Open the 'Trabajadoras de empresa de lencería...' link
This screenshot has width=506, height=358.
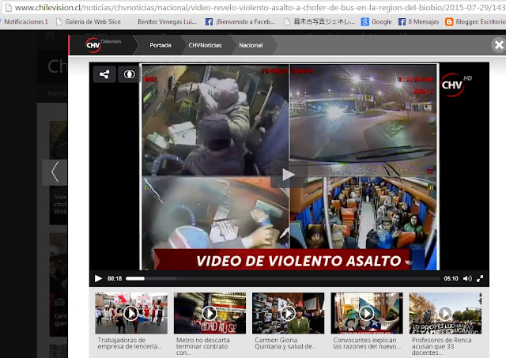coord(130,343)
